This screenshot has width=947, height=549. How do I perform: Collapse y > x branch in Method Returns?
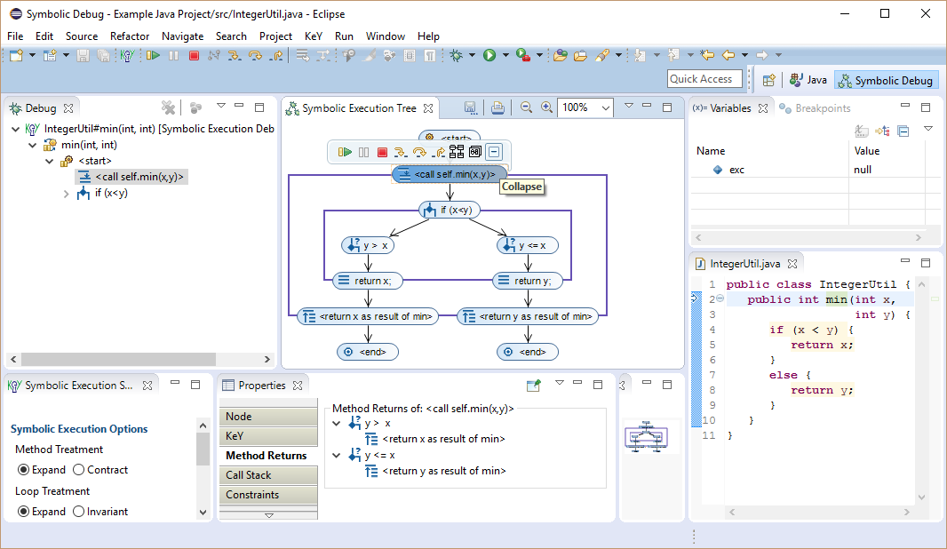[x=337, y=424]
